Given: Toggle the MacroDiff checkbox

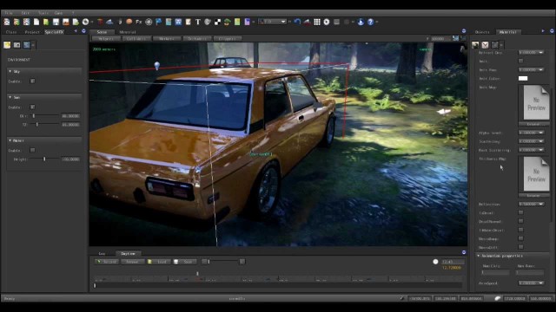Looking at the screenshot, I should point(520,247).
